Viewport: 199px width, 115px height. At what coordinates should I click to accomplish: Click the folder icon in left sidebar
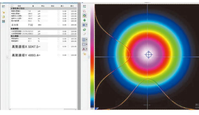pyautogui.click(x=4, y=12)
